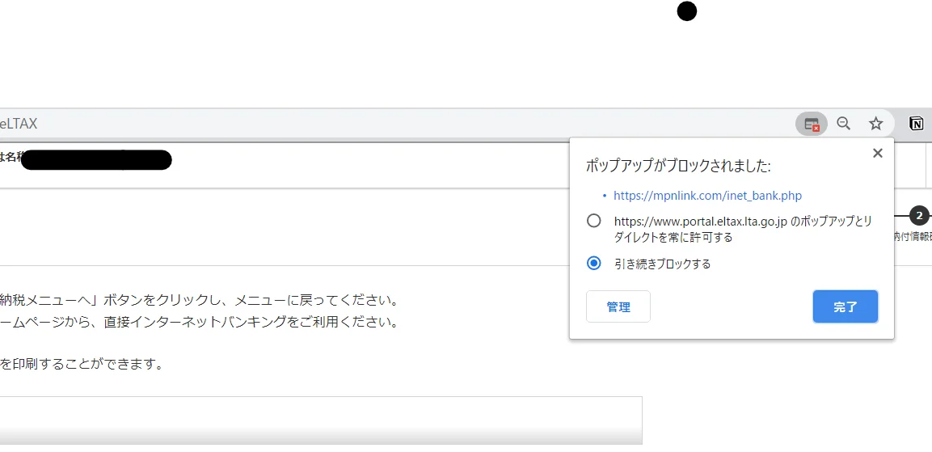This screenshot has width=932, height=452.
Task: Click the text を印刷することができます
Action: point(82,364)
